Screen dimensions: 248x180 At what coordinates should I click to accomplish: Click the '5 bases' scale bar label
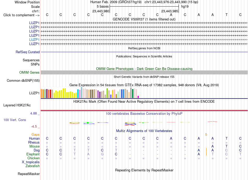click(103, 7)
